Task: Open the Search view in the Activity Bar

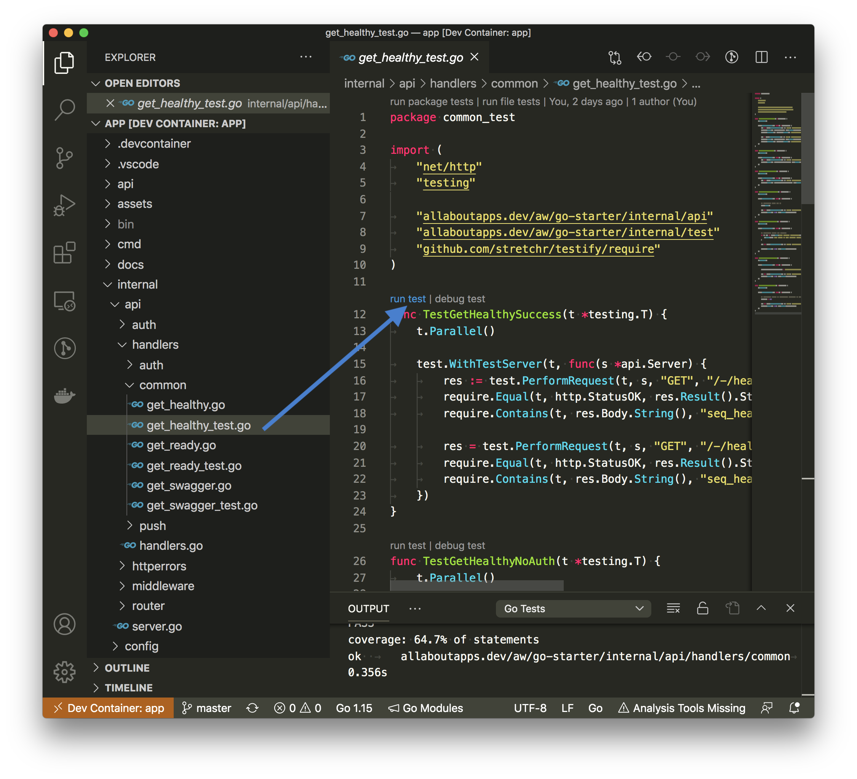Action: (65, 110)
